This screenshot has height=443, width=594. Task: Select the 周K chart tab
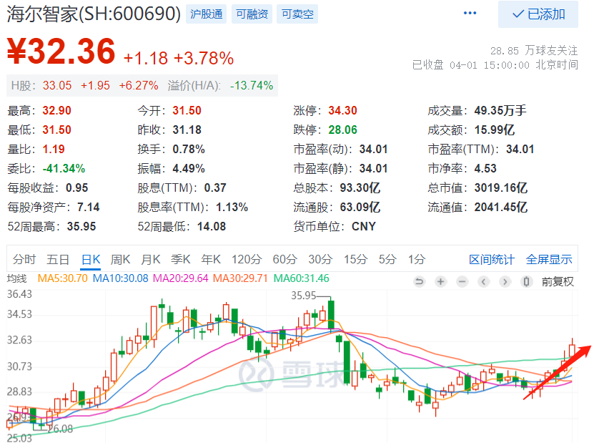121,259
